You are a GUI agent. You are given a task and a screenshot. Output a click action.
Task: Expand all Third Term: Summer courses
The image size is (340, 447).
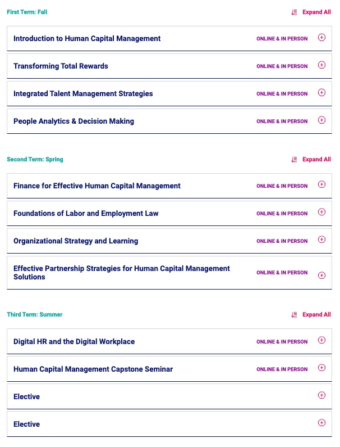(x=316, y=315)
